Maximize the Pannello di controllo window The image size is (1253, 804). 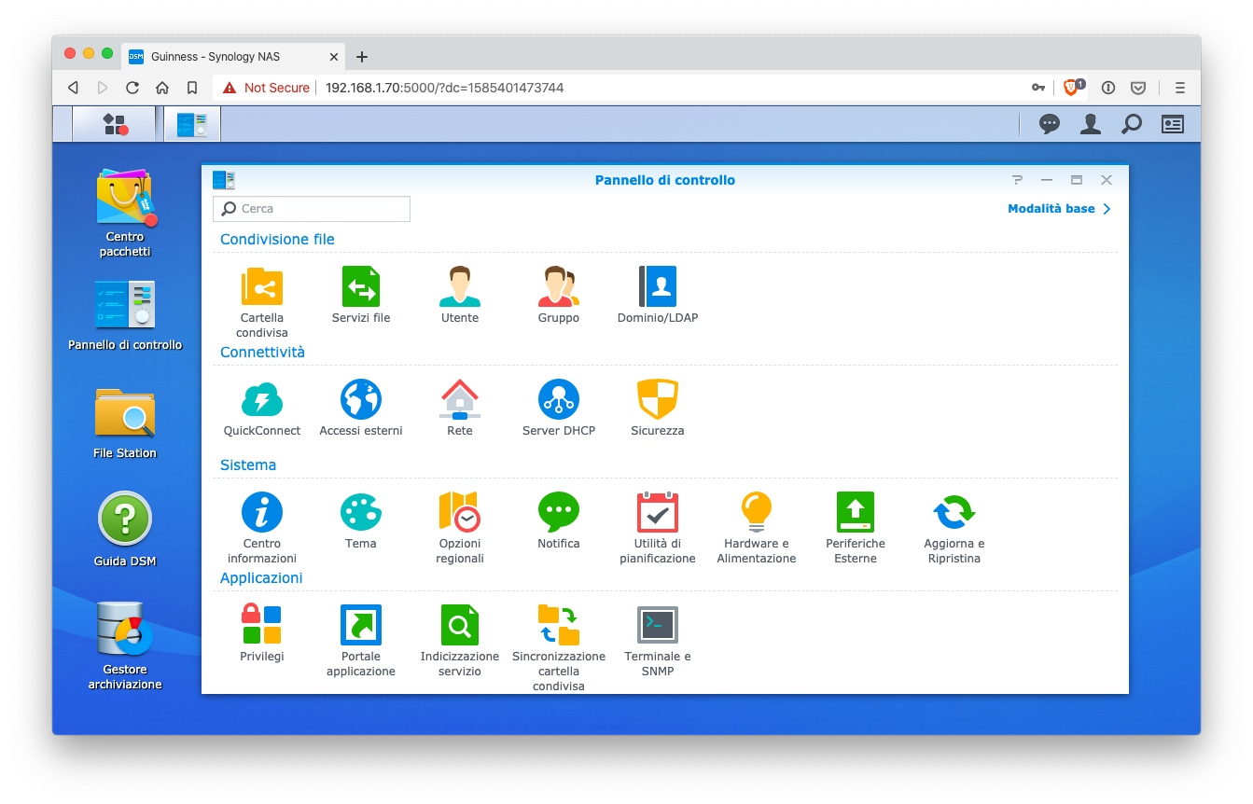point(1077,180)
